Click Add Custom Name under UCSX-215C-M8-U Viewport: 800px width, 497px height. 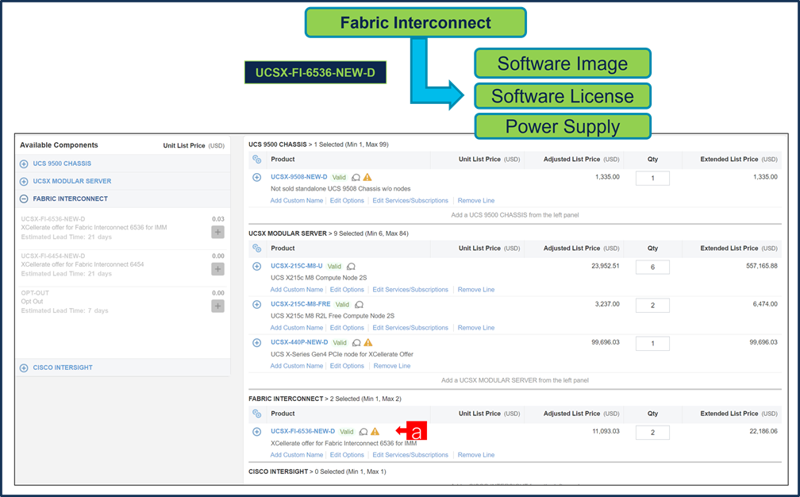click(x=297, y=289)
